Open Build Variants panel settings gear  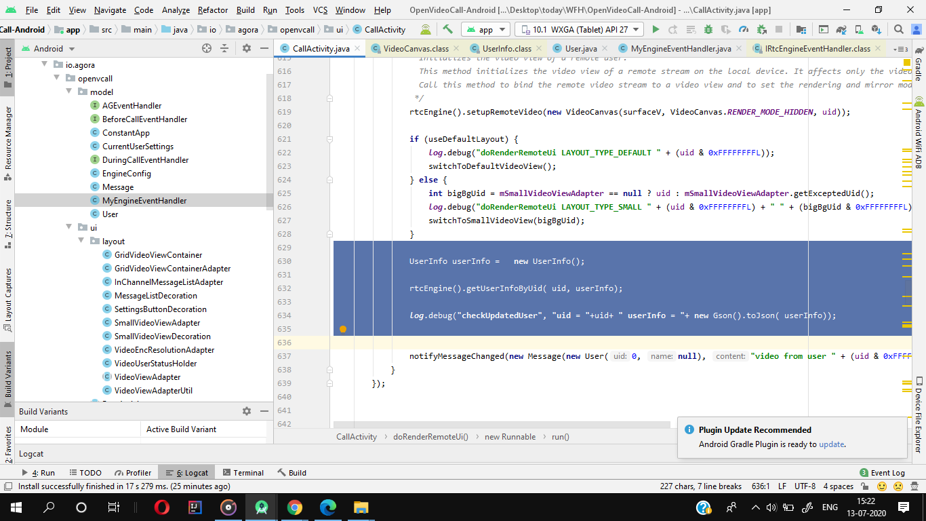(x=247, y=410)
